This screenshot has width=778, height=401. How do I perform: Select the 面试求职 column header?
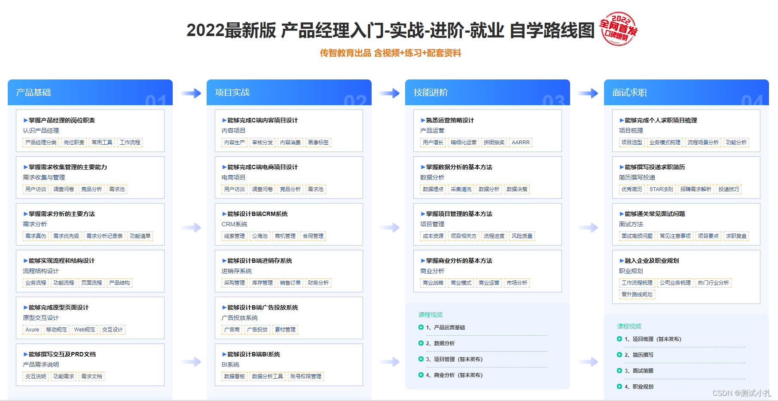click(x=686, y=92)
